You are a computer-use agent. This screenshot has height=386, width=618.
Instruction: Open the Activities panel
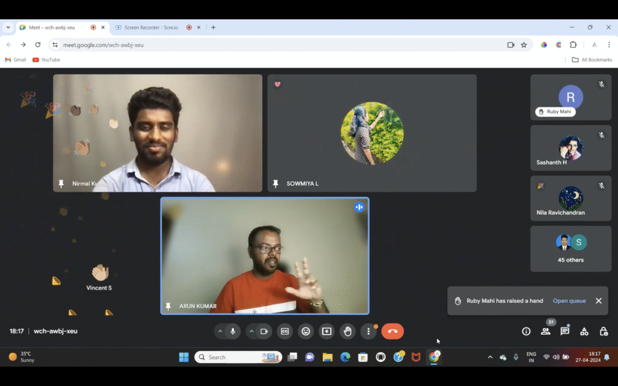click(x=584, y=331)
